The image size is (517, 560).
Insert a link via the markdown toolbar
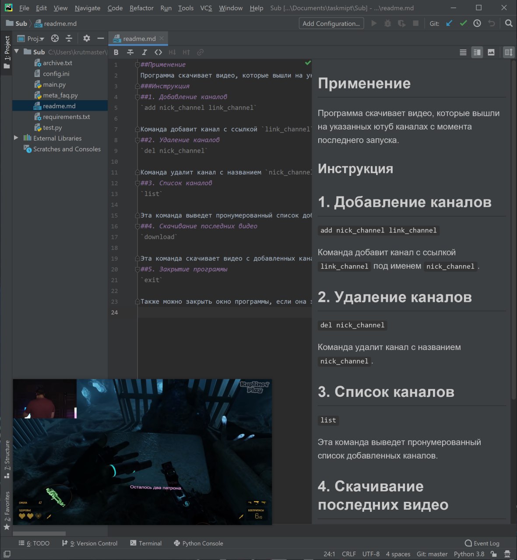pos(200,52)
